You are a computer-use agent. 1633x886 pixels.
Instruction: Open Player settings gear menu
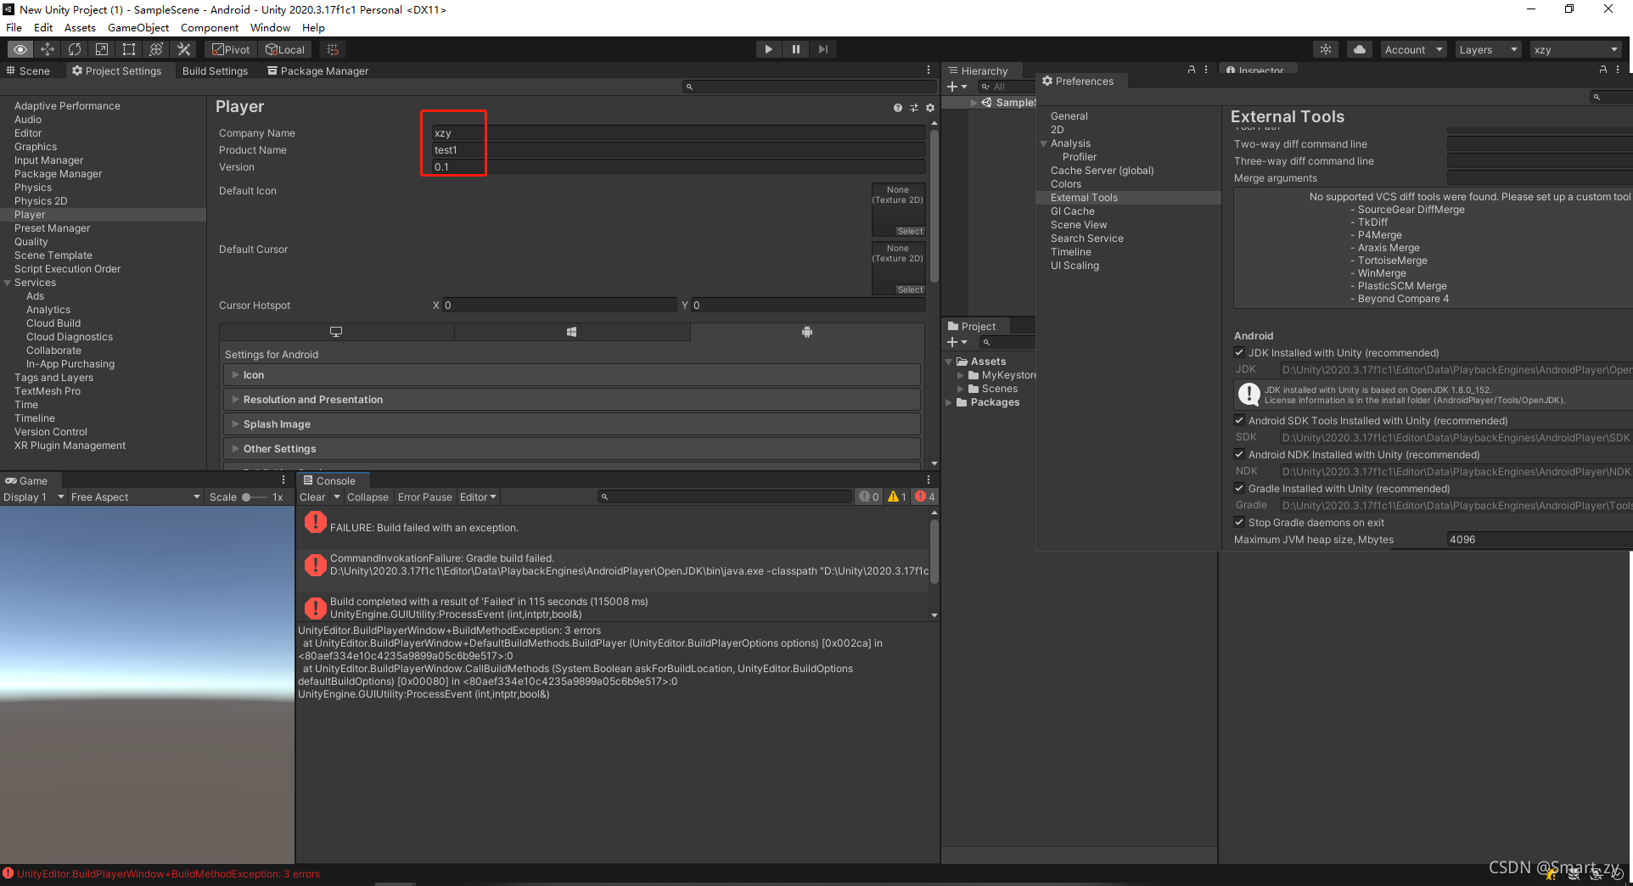[930, 108]
